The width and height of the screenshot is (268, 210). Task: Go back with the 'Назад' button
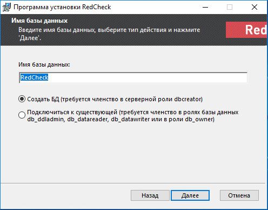[x=150, y=195]
